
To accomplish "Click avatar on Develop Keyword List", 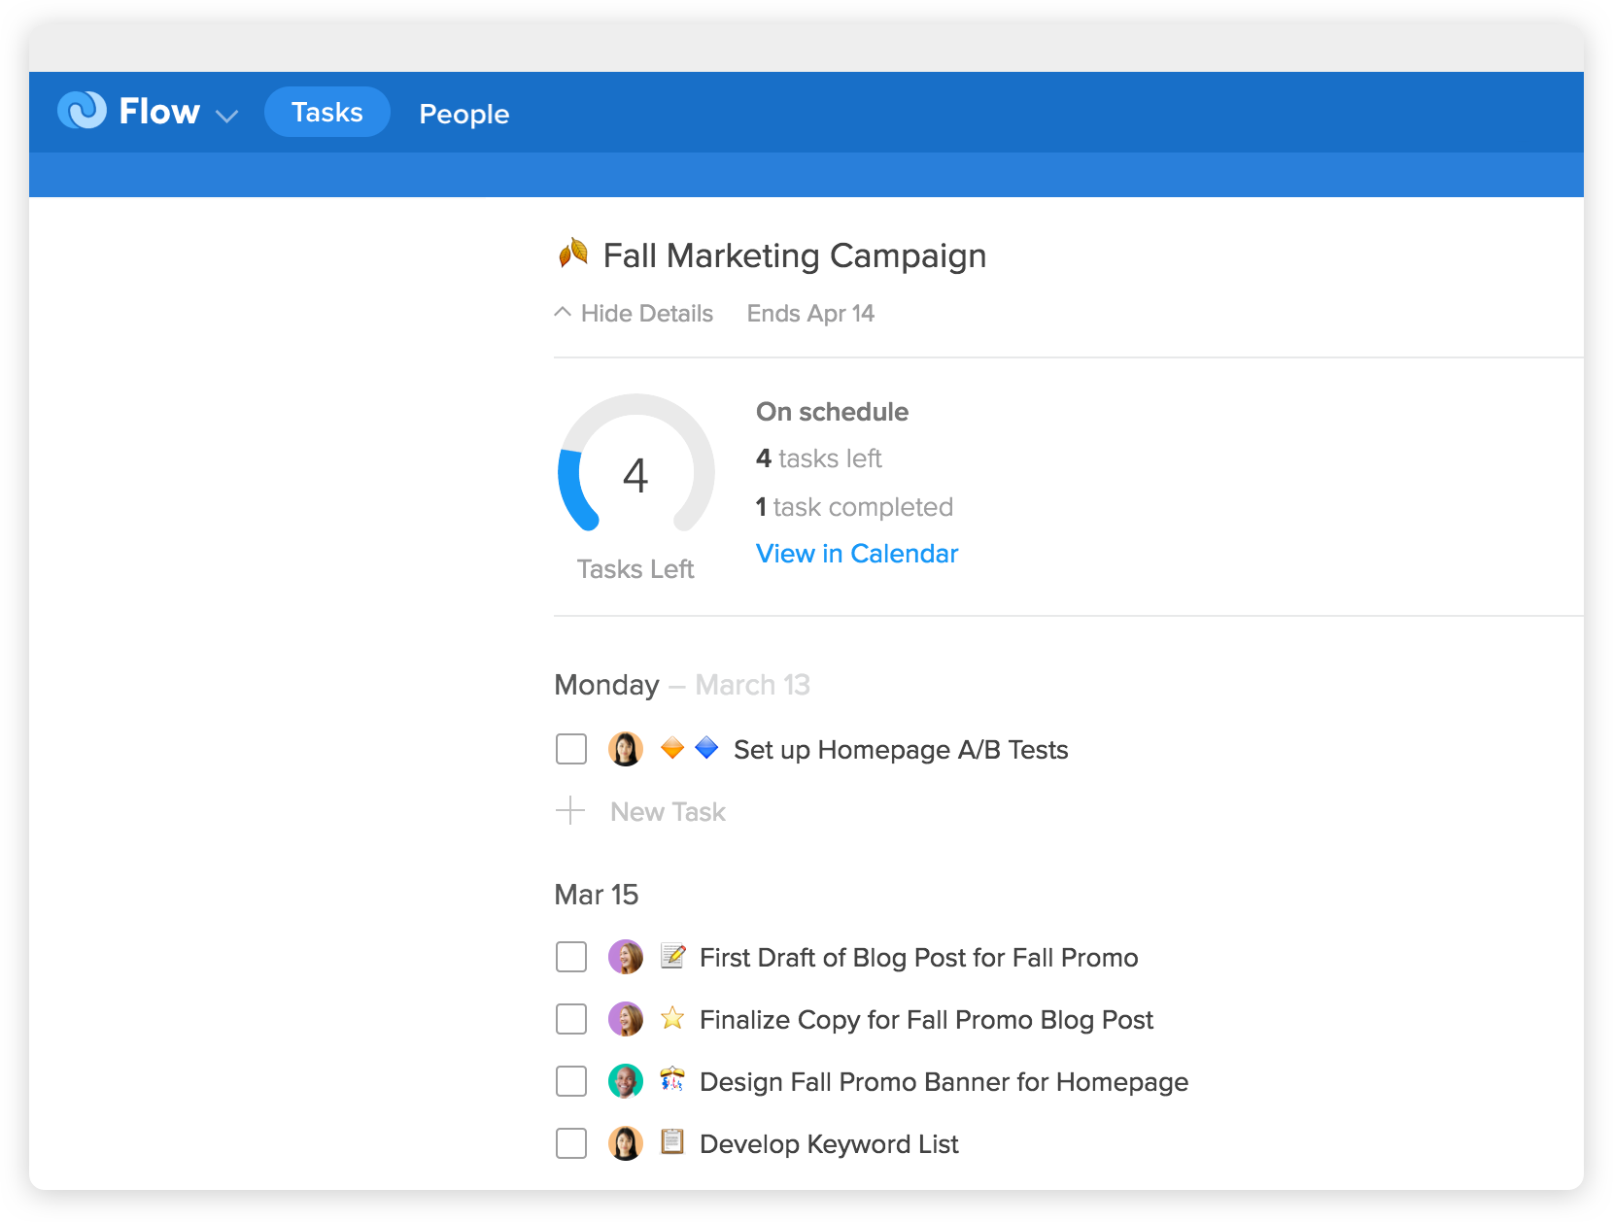I will coord(626,1143).
